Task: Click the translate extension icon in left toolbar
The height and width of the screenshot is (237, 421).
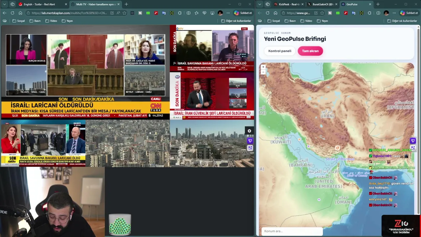Action: pos(164,13)
